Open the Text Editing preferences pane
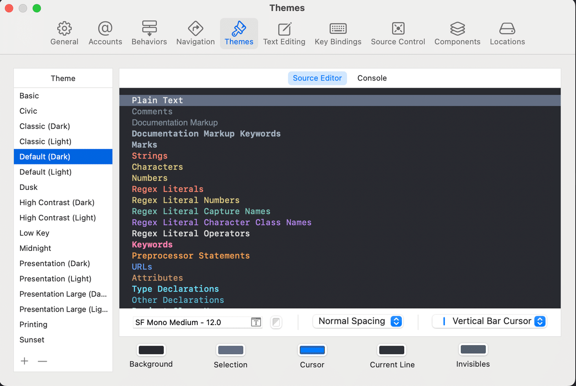Viewport: 576px width, 386px height. click(x=284, y=33)
